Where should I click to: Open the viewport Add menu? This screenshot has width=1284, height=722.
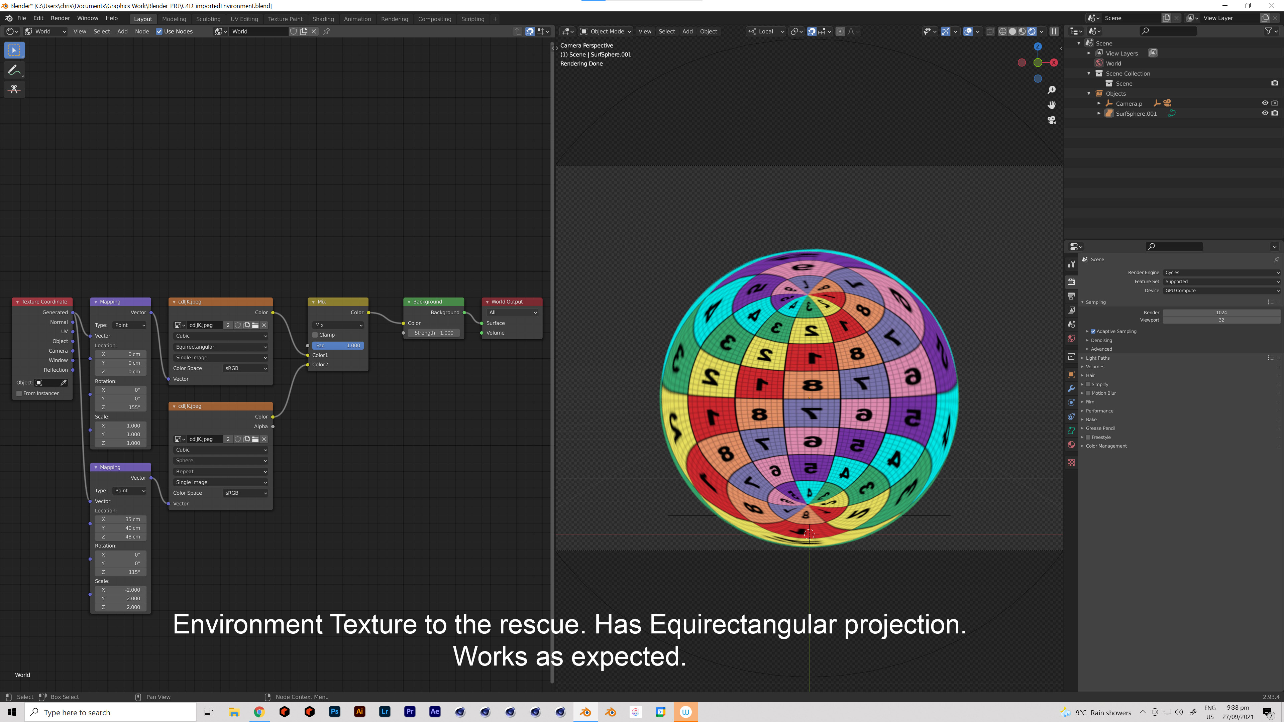687,31
